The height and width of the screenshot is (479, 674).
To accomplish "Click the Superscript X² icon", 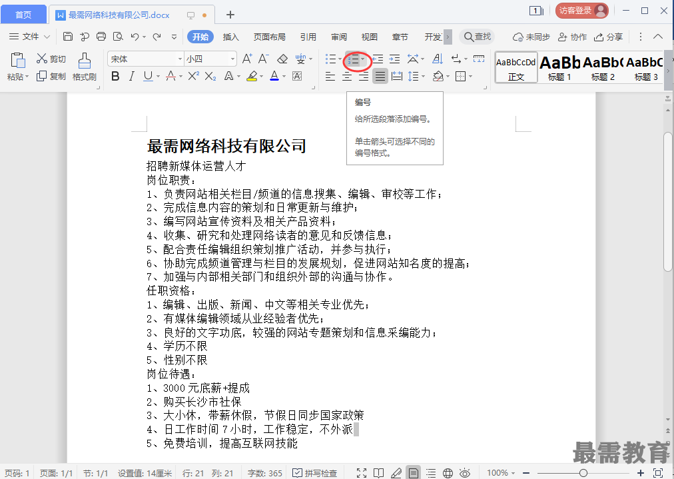I will (x=193, y=76).
